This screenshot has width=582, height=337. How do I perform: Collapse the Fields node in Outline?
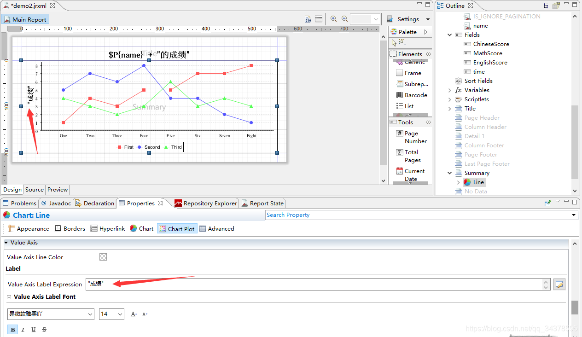tap(449, 35)
